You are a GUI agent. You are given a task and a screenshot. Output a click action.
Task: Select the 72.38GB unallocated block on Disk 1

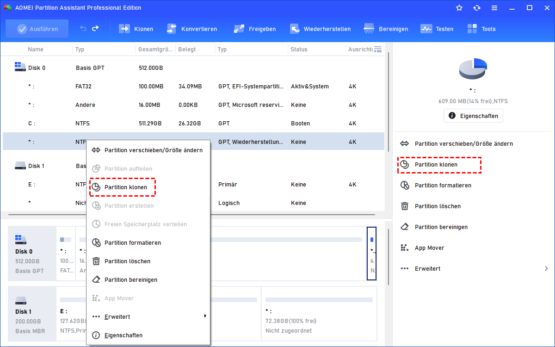pyautogui.click(x=319, y=313)
